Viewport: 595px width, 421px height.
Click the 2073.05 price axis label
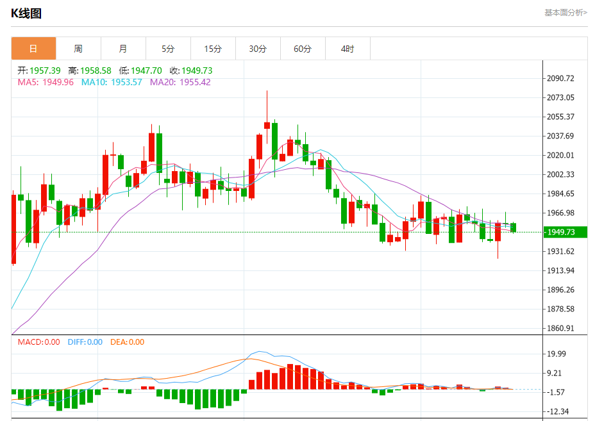pyautogui.click(x=560, y=97)
